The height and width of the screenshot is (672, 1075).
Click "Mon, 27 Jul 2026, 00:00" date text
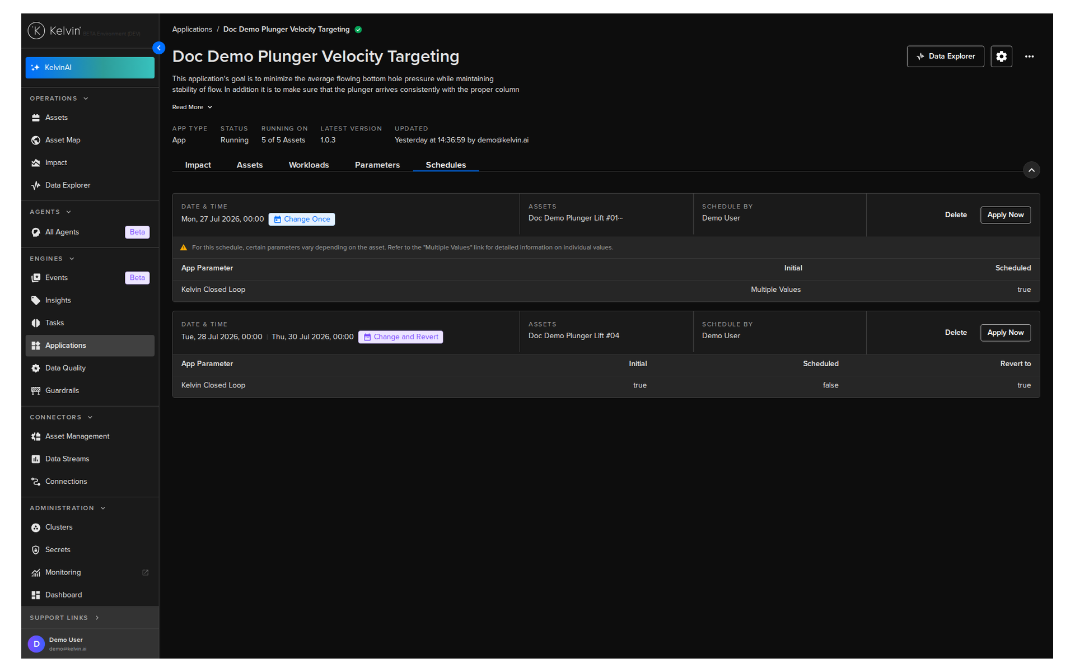[222, 220]
